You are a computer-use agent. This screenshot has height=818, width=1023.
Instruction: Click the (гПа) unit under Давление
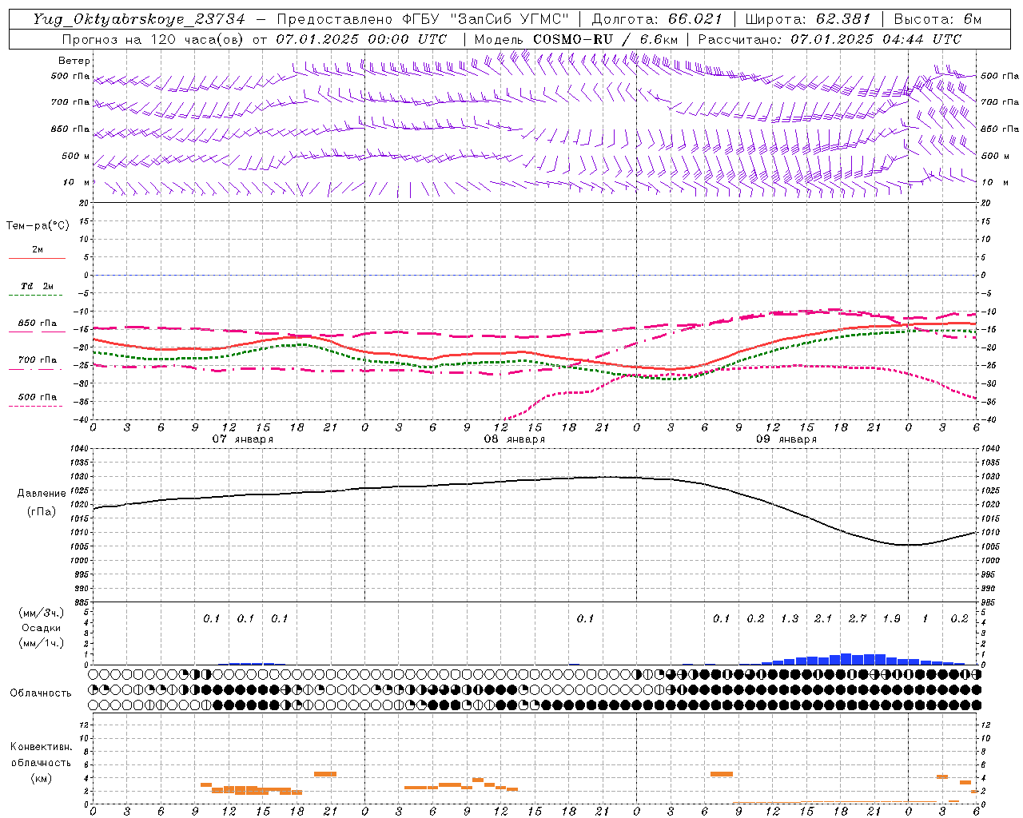[42, 511]
